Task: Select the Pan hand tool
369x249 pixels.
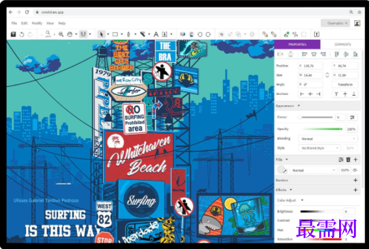Action: pos(70,34)
